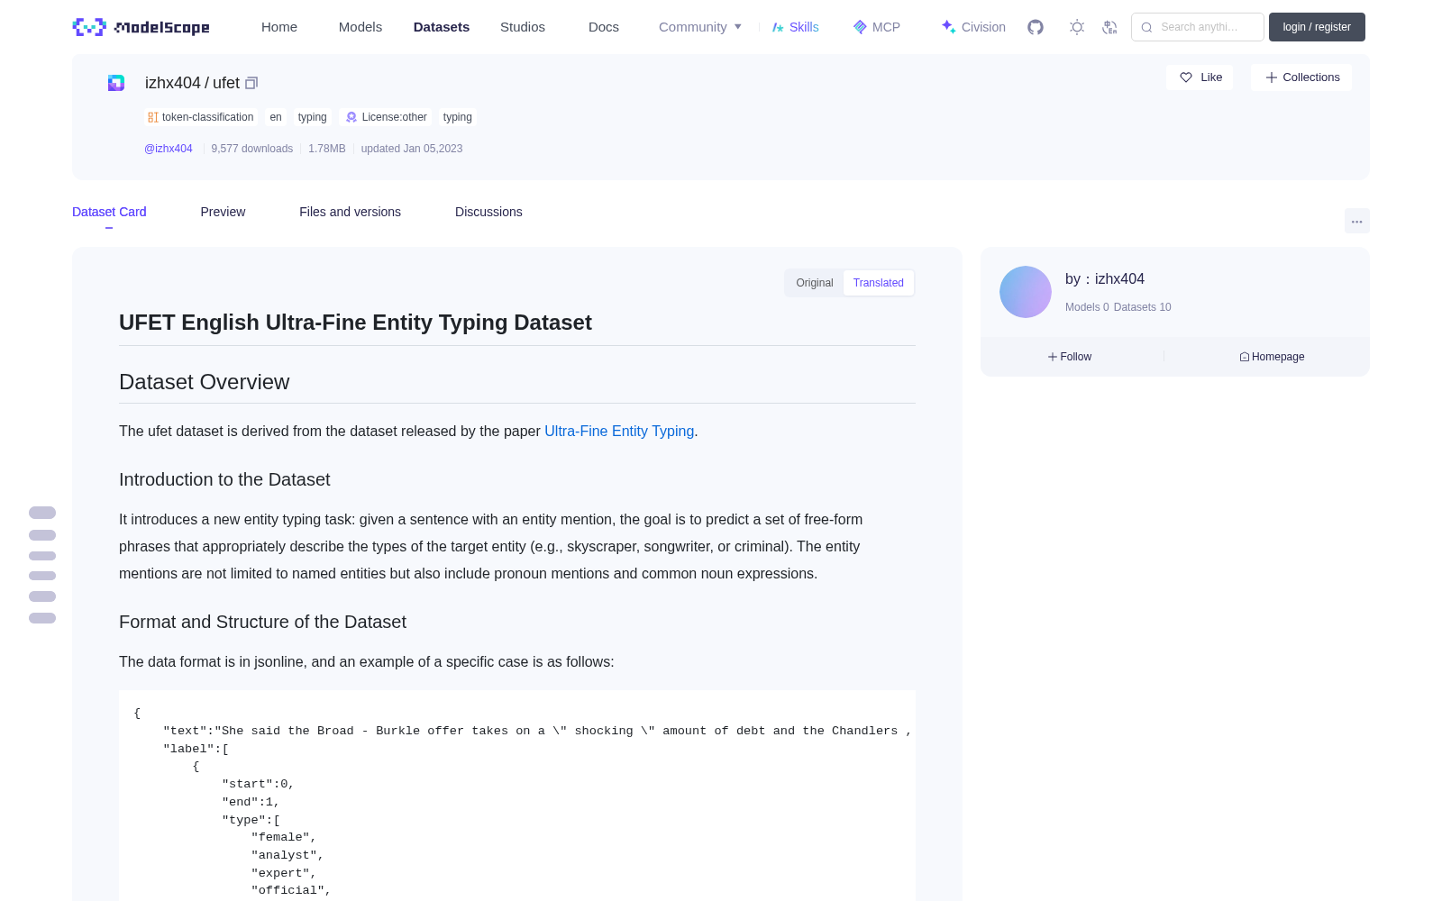Open the Datasets nav item

point(442,27)
